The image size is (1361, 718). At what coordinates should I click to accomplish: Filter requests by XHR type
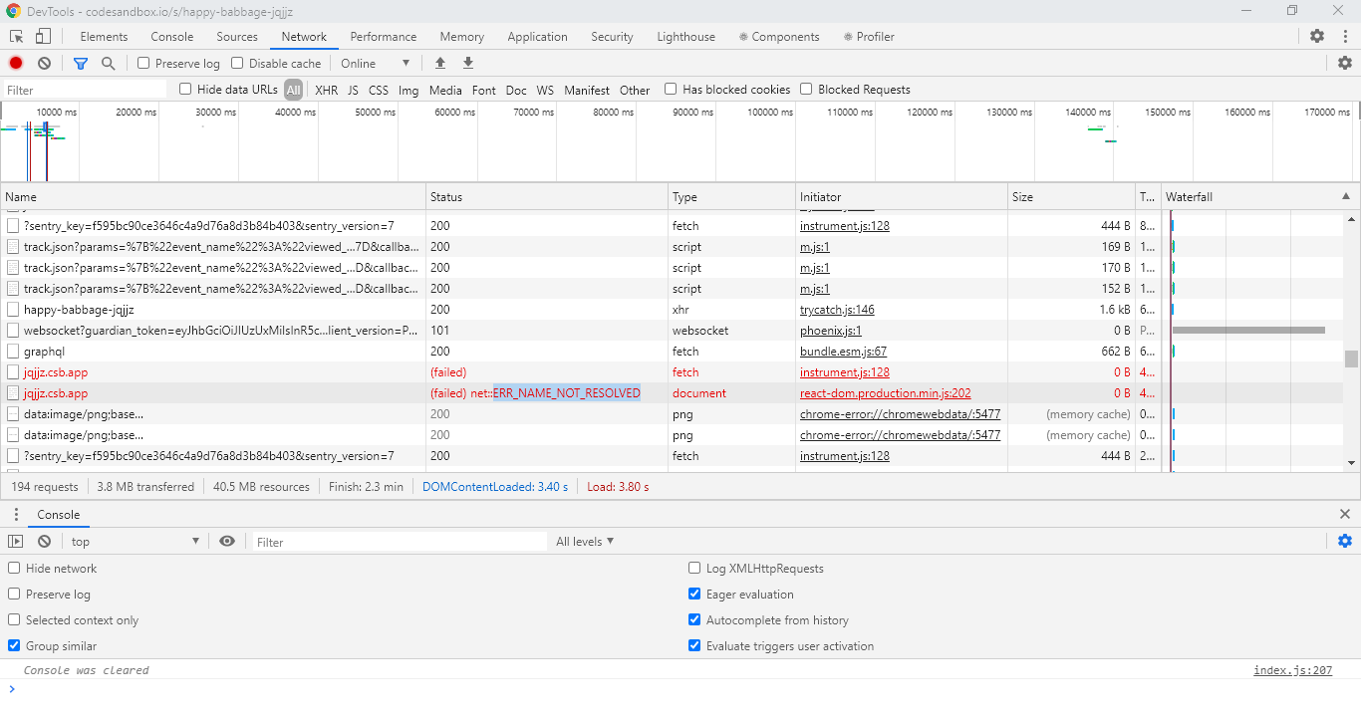[326, 90]
